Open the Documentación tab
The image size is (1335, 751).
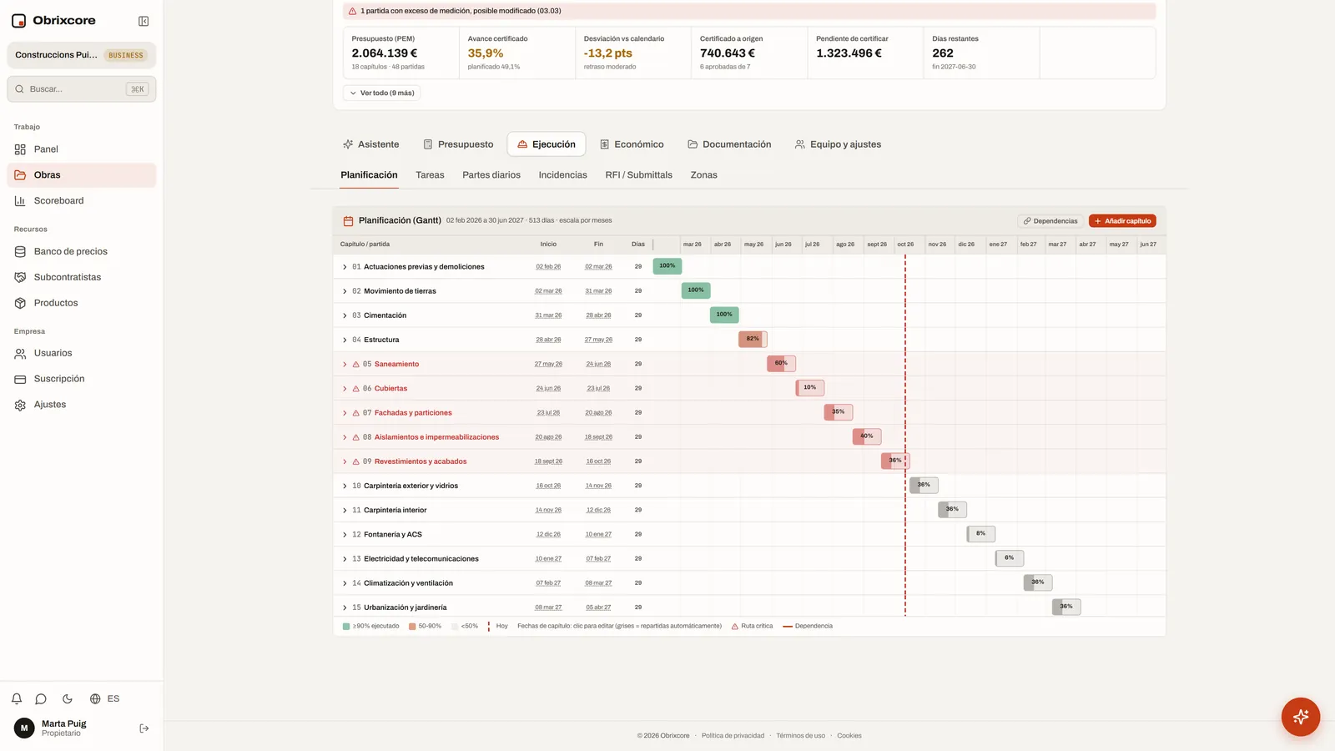tap(729, 144)
